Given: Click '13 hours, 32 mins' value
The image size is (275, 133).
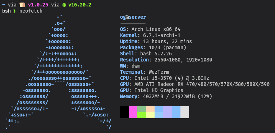Looking at the screenshot, I should pos(168,42).
